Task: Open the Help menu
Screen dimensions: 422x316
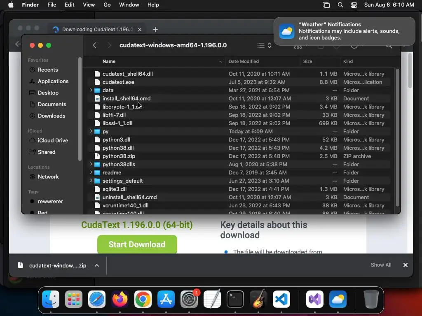Action: point(153,5)
